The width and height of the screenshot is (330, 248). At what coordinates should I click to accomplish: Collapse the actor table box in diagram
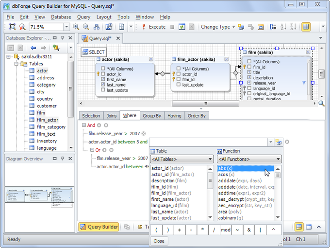coord(151,59)
